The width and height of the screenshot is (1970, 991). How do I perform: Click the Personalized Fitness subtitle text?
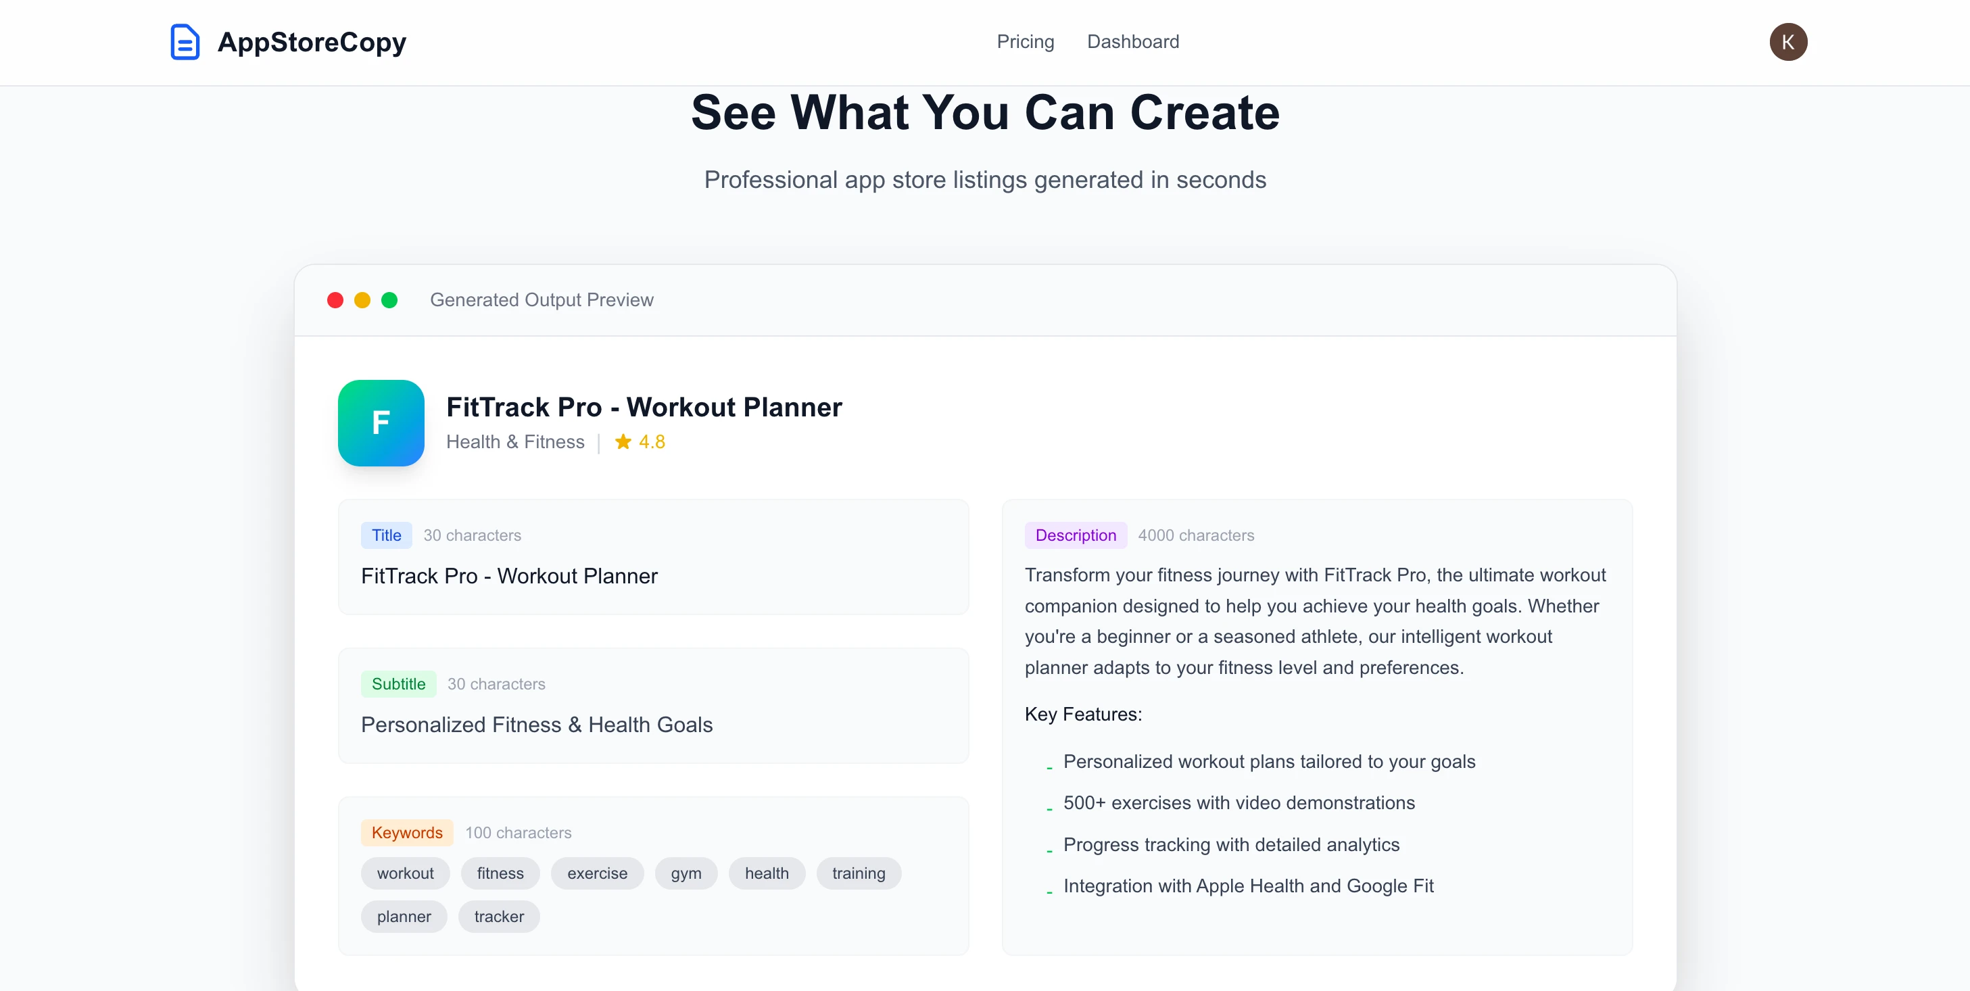(537, 725)
